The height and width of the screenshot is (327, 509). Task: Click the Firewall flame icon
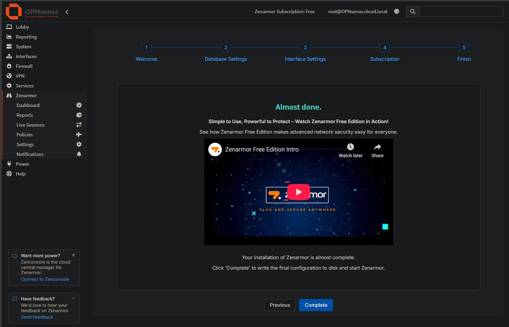click(x=9, y=66)
